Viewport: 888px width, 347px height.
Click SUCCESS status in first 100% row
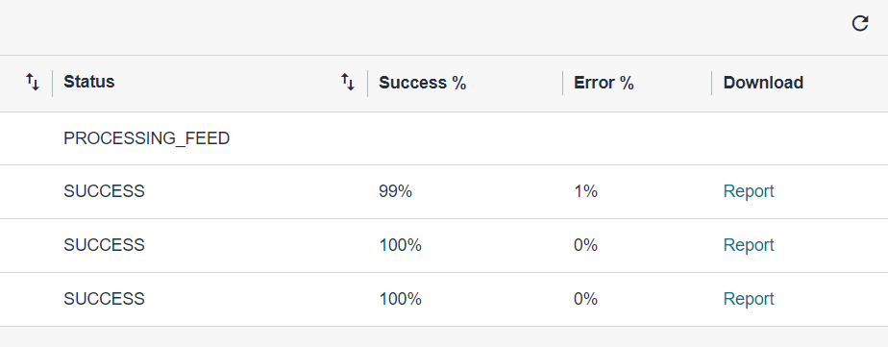tap(104, 245)
